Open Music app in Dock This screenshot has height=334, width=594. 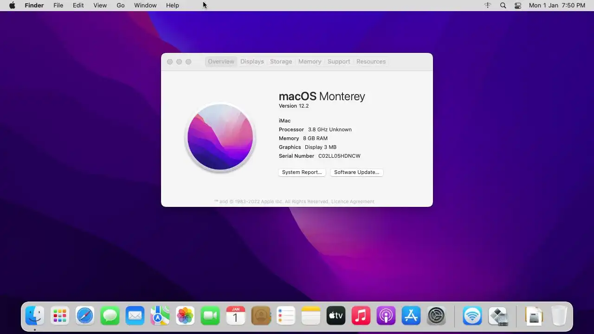point(361,316)
